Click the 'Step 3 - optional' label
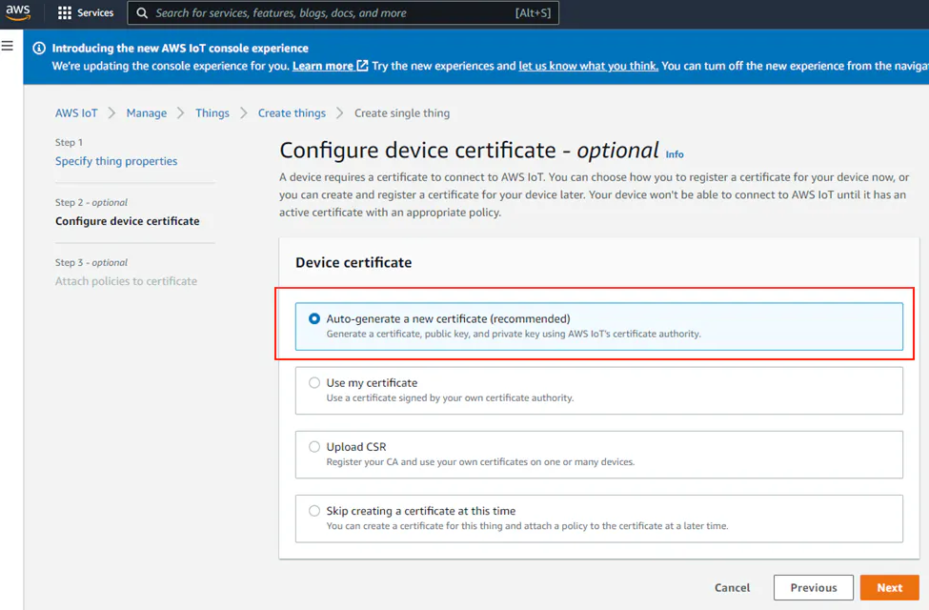Viewport: 929px width, 610px height. point(91,262)
